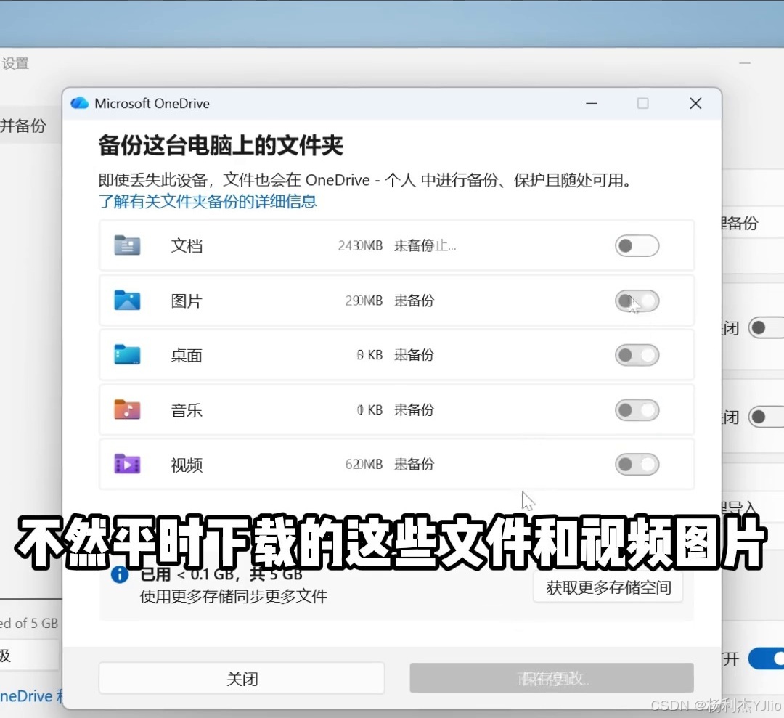Click 使用更多存储同步更多文件 text

(x=234, y=596)
